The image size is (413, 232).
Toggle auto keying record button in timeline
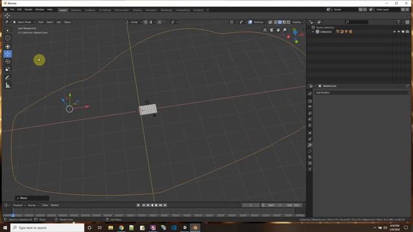(x=138, y=205)
